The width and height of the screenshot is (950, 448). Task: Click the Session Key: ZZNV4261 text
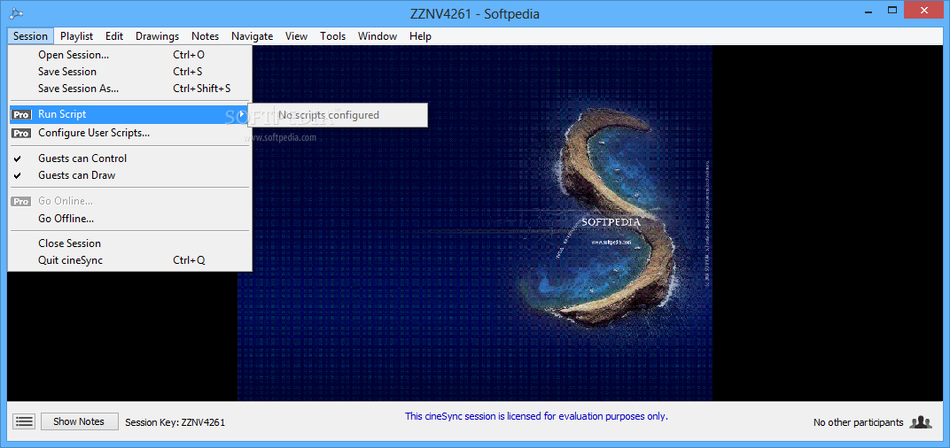click(x=175, y=422)
